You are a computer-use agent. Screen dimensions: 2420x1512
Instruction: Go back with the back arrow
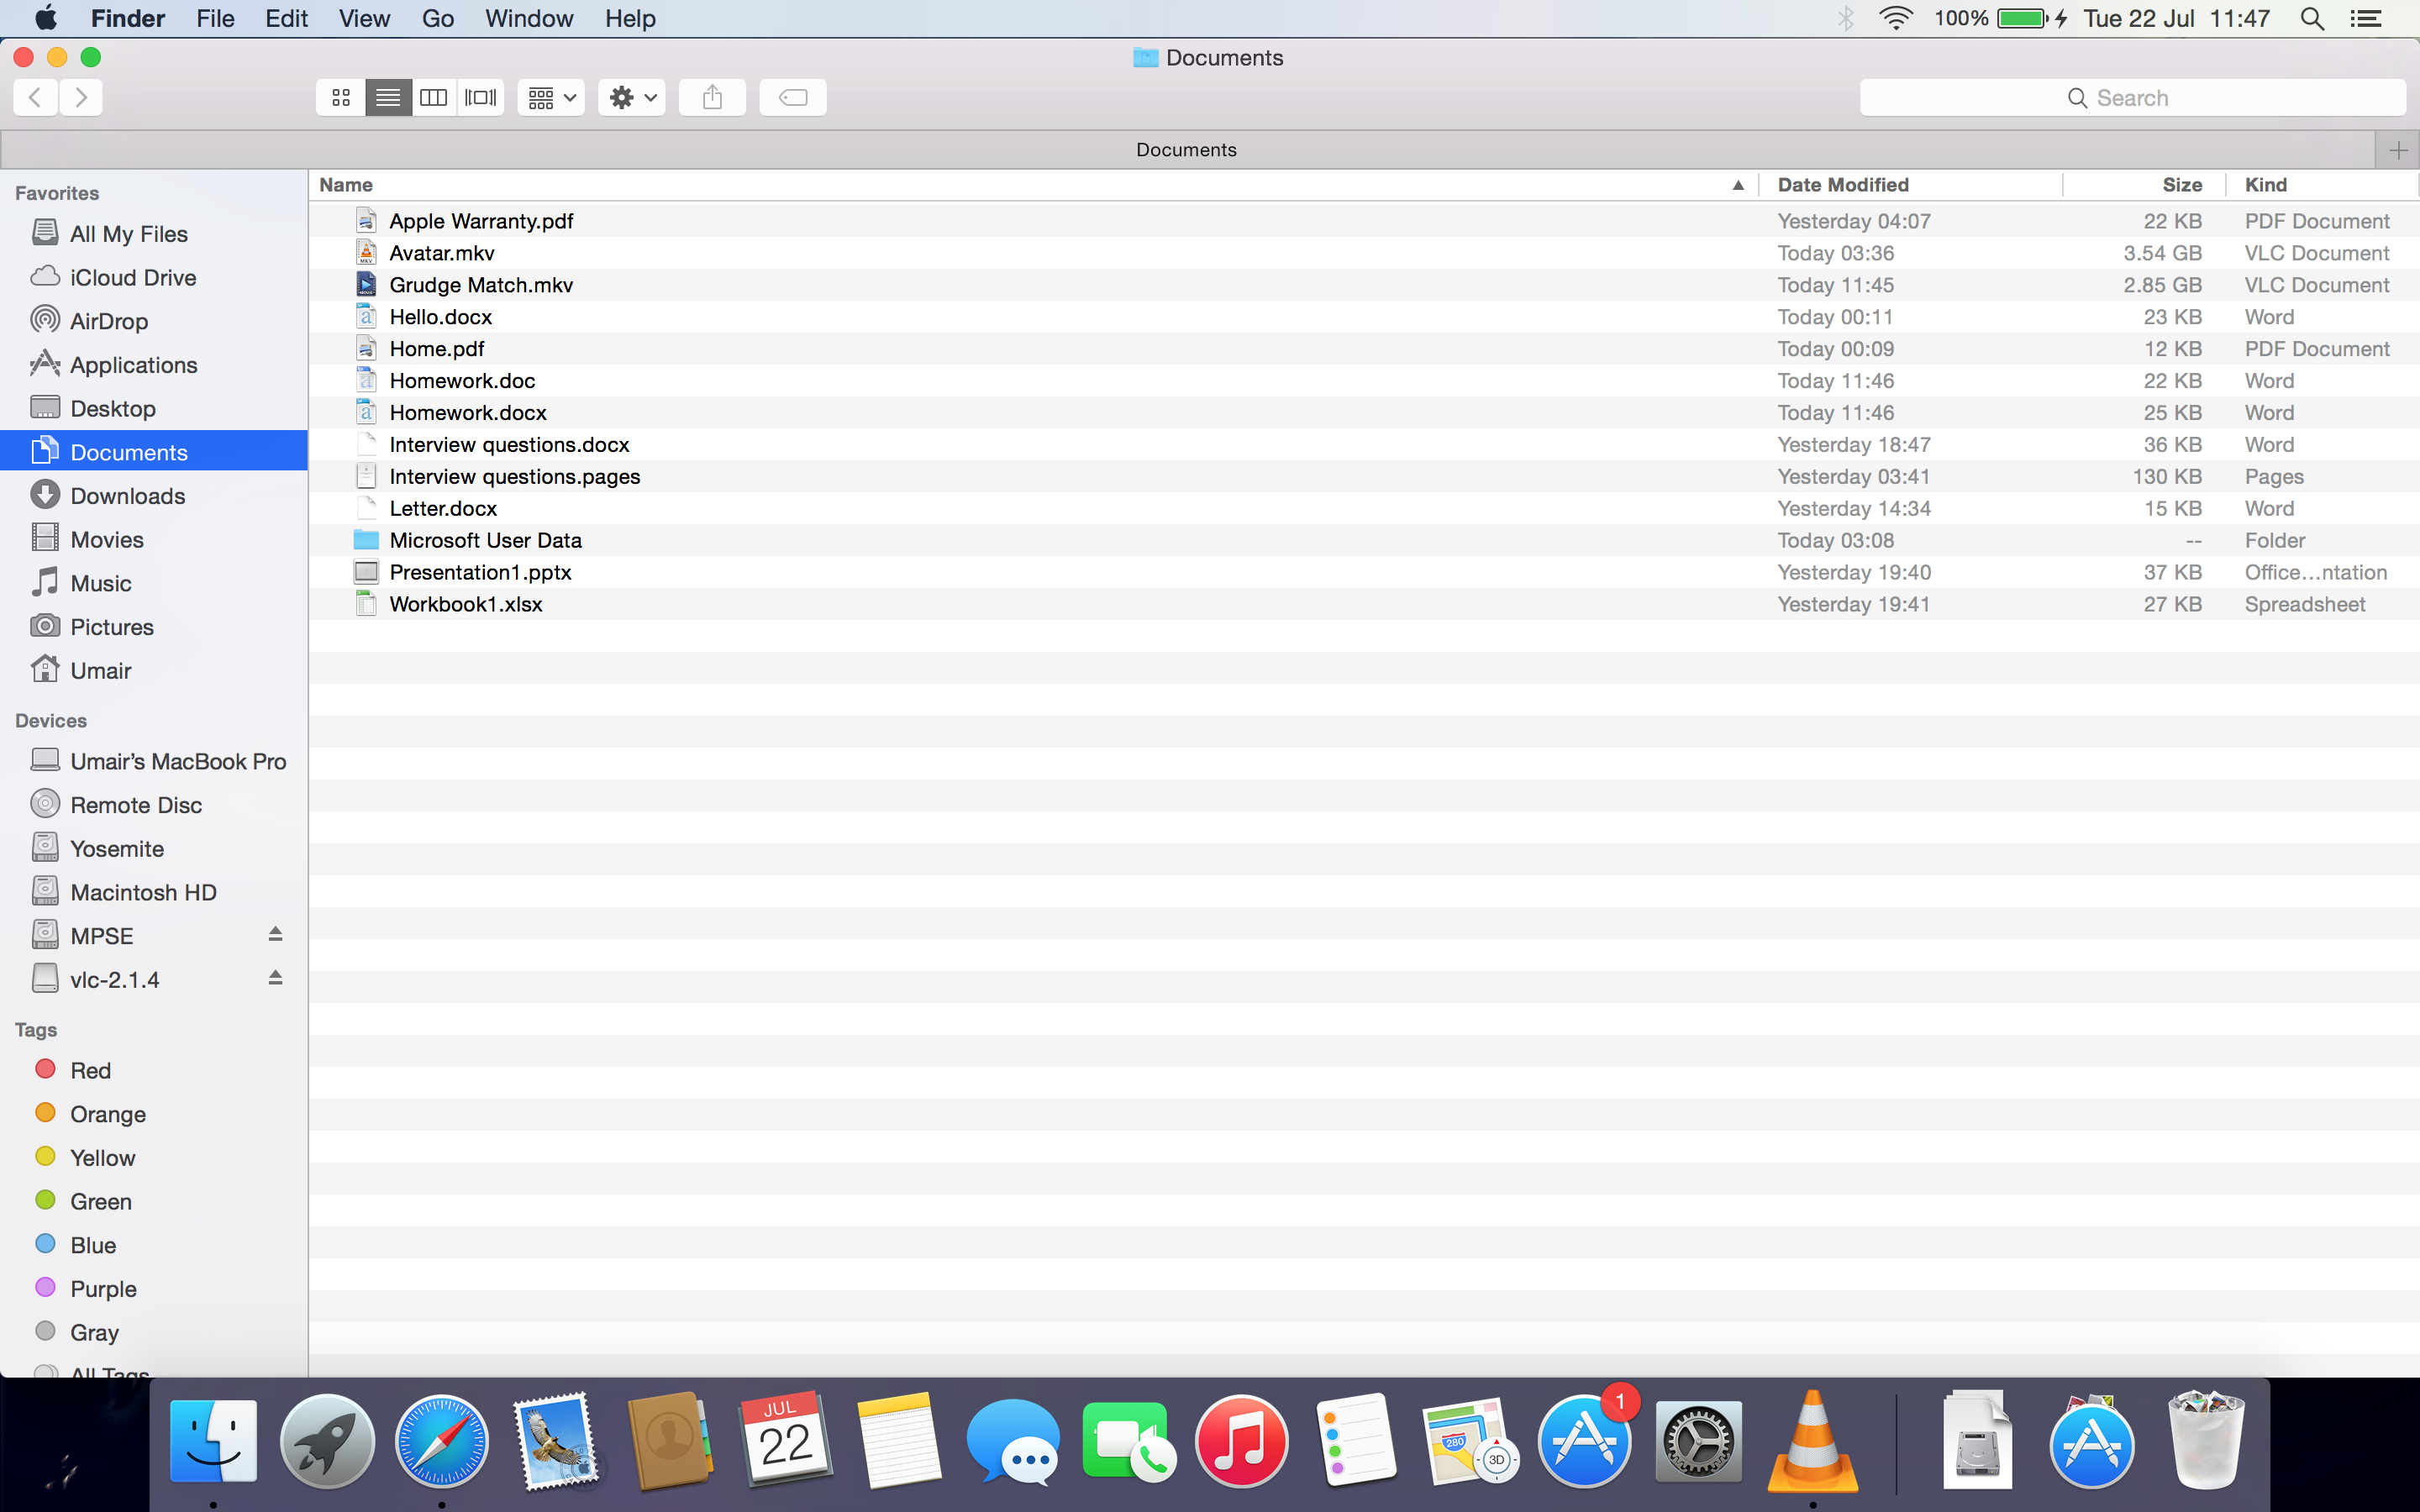tap(35, 97)
